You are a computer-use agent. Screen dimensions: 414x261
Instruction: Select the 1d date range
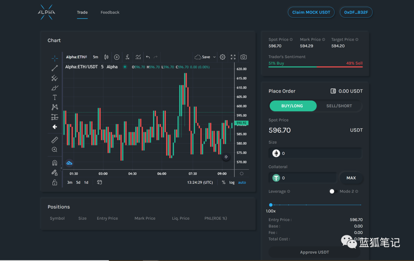[x=86, y=183]
